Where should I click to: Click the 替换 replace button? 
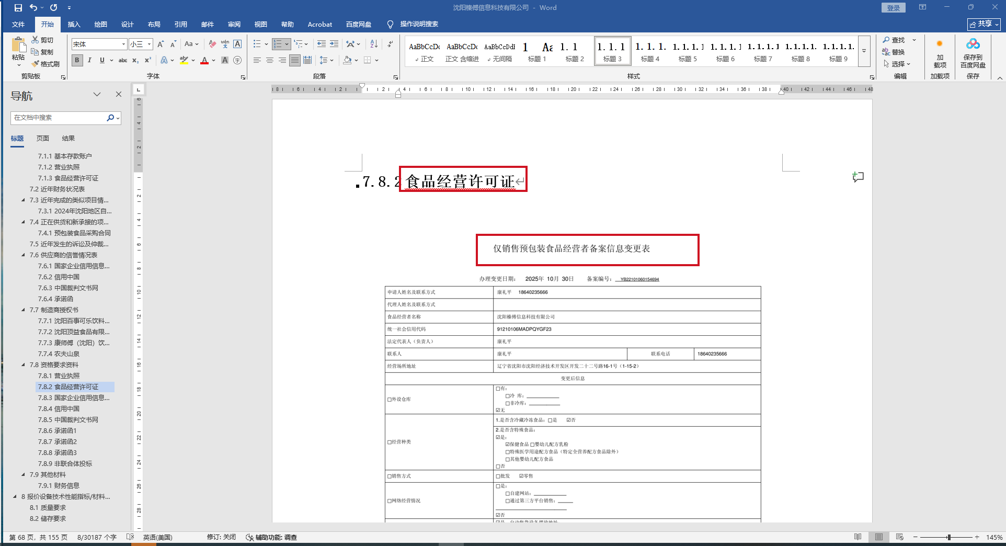click(x=894, y=52)
